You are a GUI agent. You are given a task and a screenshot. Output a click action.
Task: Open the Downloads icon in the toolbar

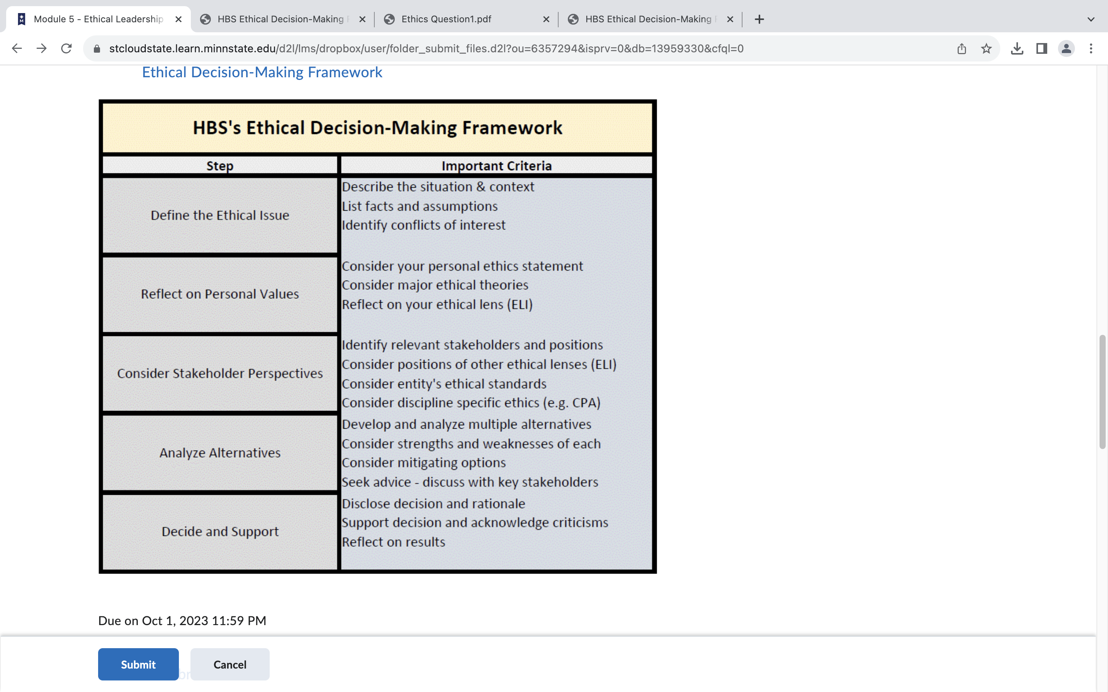(1017, 48)
